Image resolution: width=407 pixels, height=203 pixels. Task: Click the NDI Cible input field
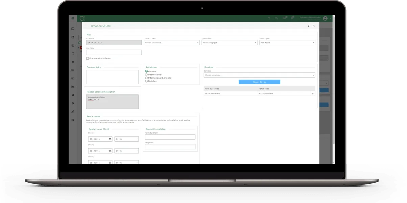coord(114,52)
